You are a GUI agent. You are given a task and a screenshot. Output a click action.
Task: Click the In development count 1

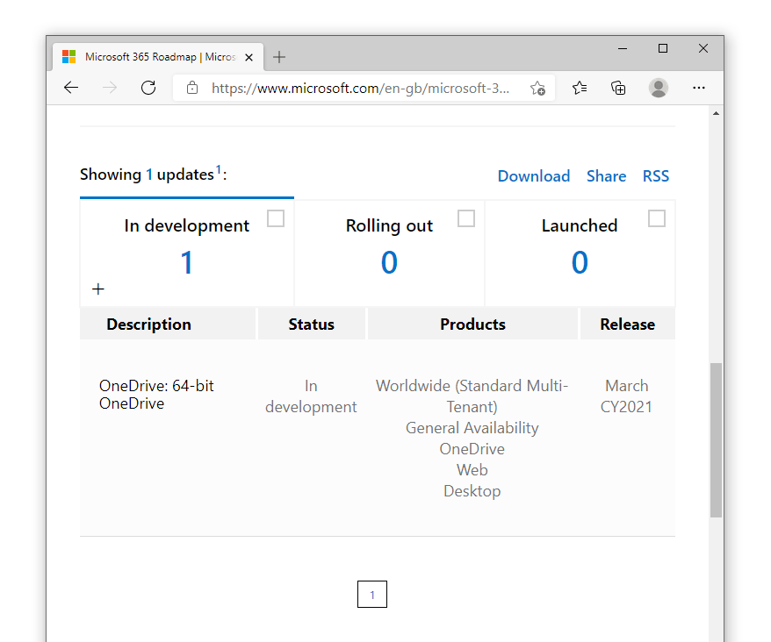186,262
